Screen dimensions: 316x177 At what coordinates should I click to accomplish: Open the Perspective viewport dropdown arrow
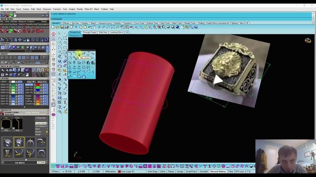click(81, 36)
